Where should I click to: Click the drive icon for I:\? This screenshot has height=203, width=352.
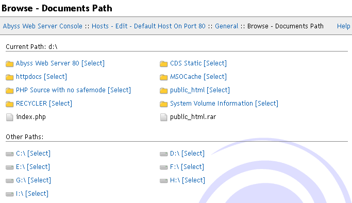[9, 194]
